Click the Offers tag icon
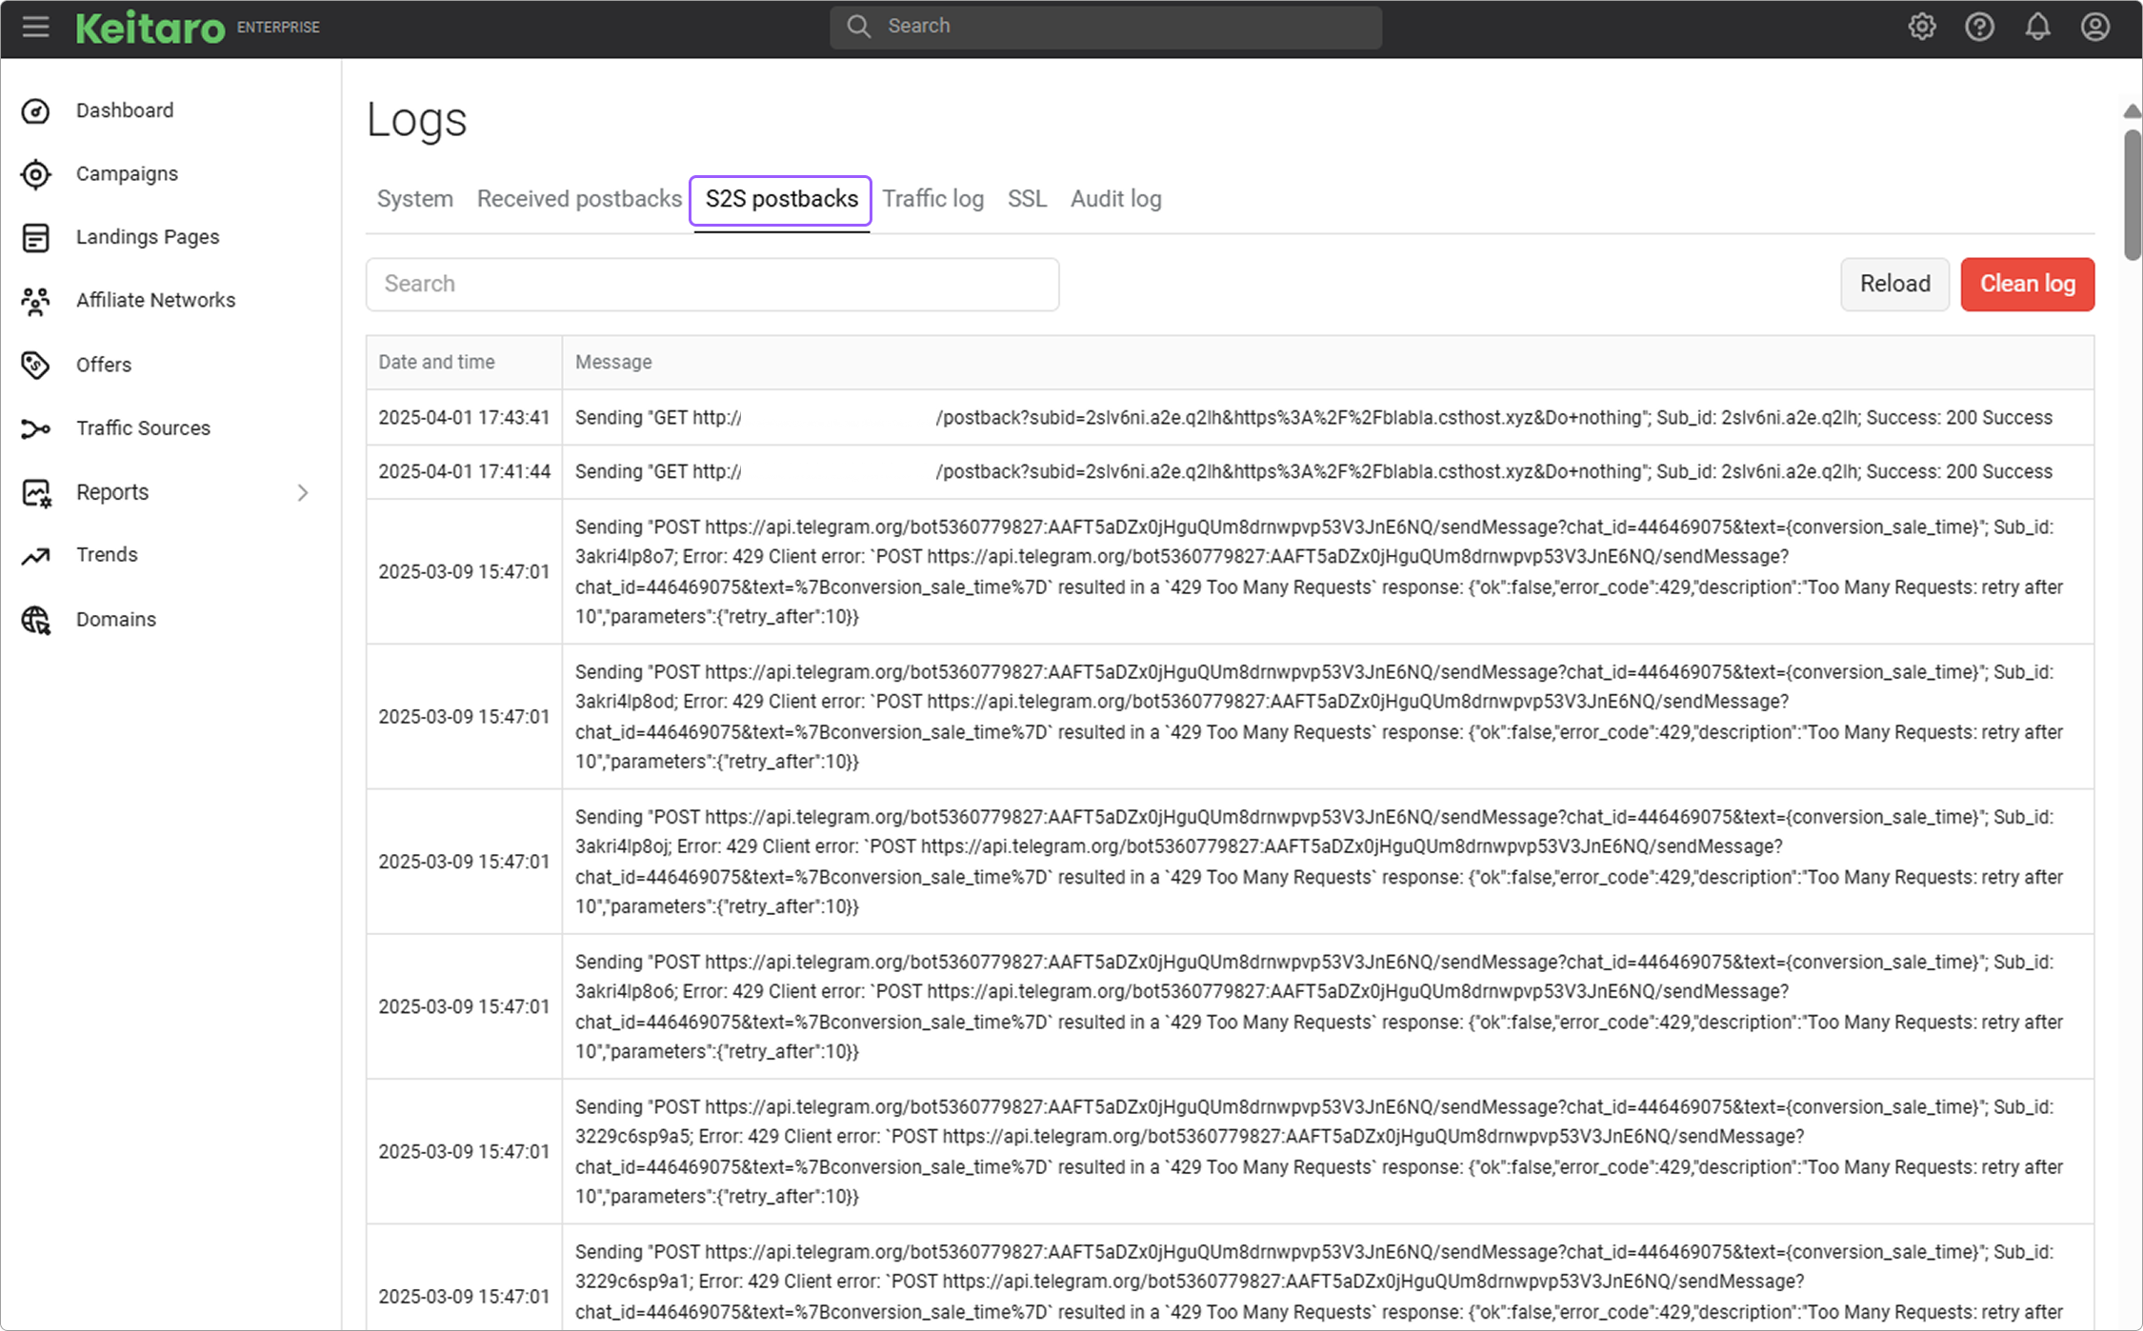The image size is (2143, 1331). tap(35, 365)
